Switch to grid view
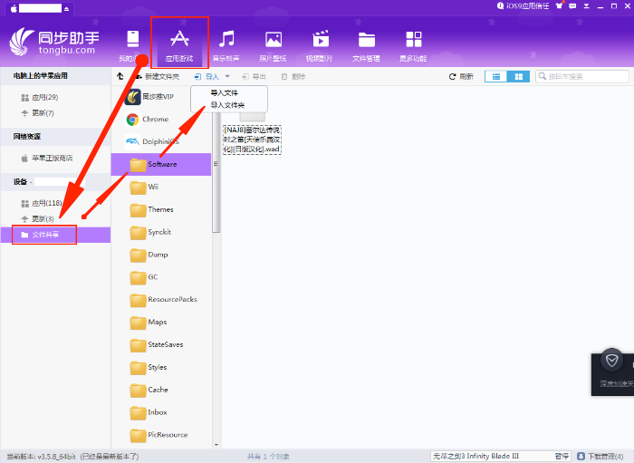The image size is (634, 463). coord(518,76)
